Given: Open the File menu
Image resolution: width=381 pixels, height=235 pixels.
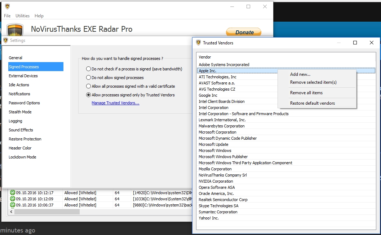Looking at the screenshot, I should [7, 16].
